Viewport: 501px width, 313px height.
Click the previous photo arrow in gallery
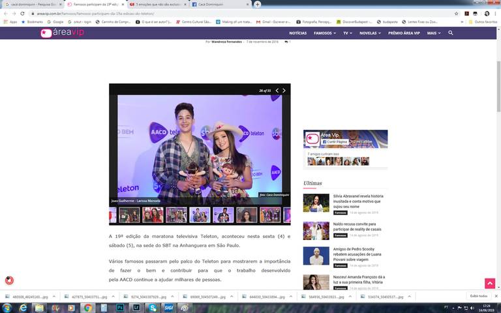tap(277, 91)
